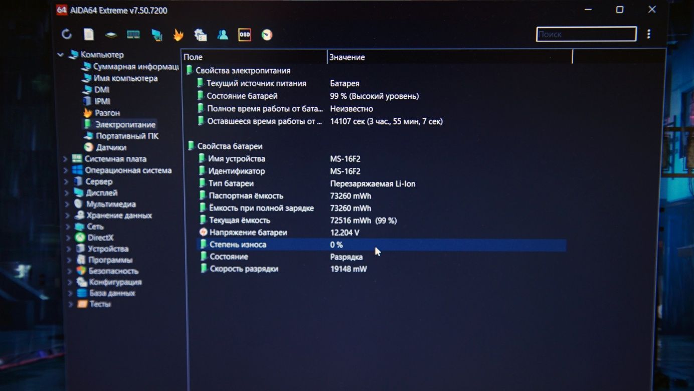
Task: Select the Конфигурация tree label
Action: pos(115,282)
